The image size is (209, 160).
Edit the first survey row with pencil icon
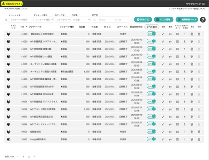coord(163,34)
